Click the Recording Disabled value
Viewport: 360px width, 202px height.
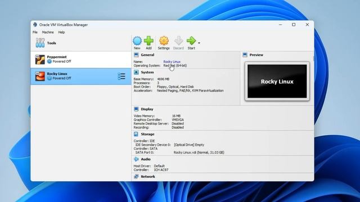[178, 127]
